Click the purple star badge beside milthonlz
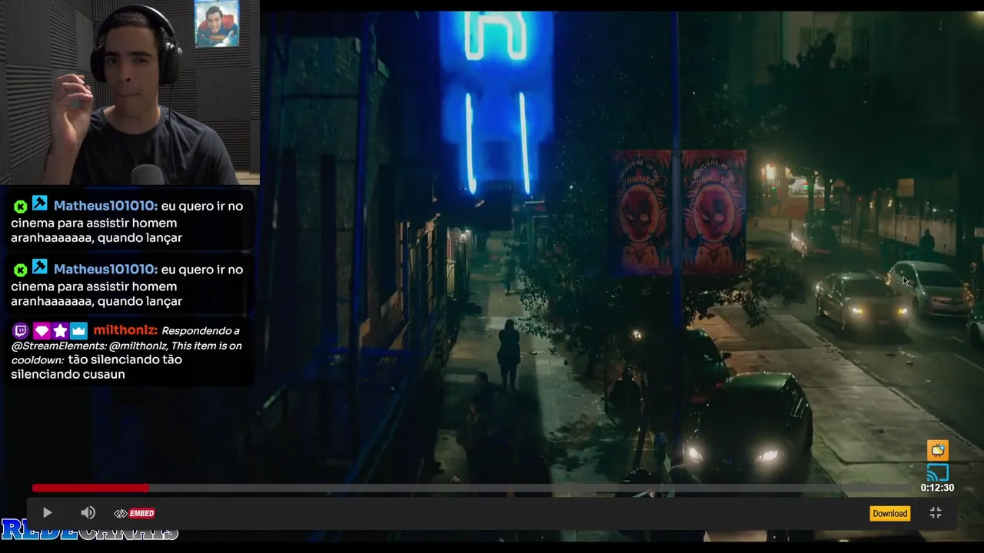 point(60,331)
